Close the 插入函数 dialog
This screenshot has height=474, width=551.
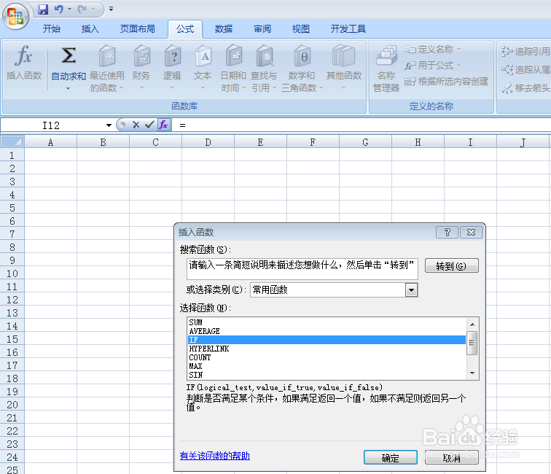(471, 232)
